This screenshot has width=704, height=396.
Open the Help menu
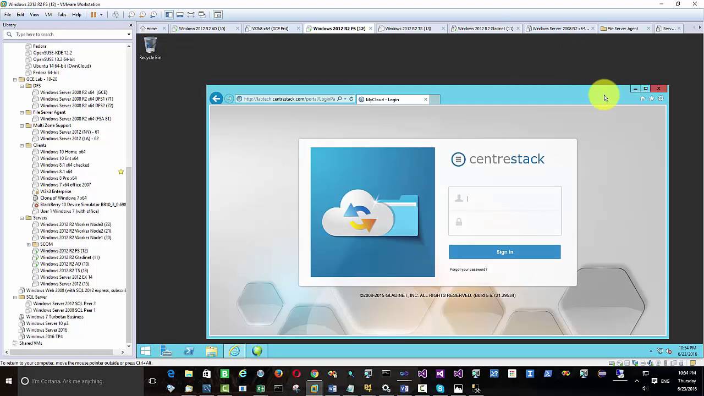coord(77,15)
